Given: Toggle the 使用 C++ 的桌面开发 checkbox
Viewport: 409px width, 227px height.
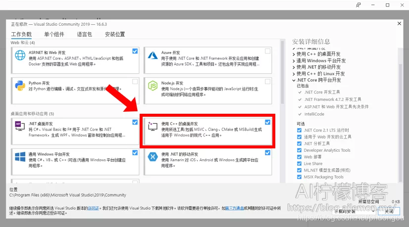Looking at the screenshot, I should [267, 122].
